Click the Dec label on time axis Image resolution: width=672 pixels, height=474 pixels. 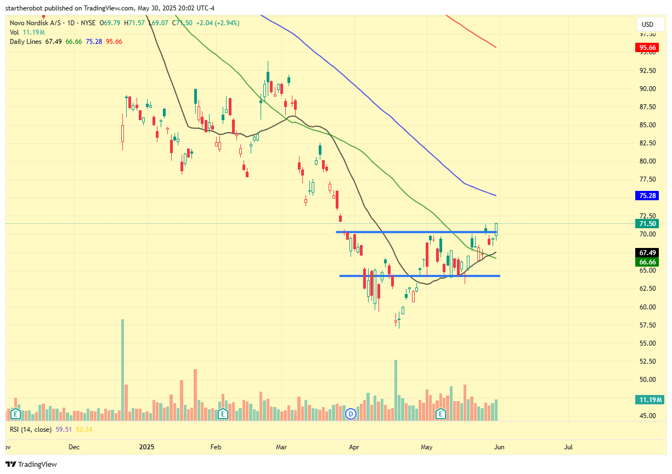coord(74,447)
